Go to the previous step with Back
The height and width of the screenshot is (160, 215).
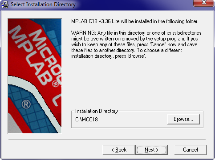[x=119, y=150]
